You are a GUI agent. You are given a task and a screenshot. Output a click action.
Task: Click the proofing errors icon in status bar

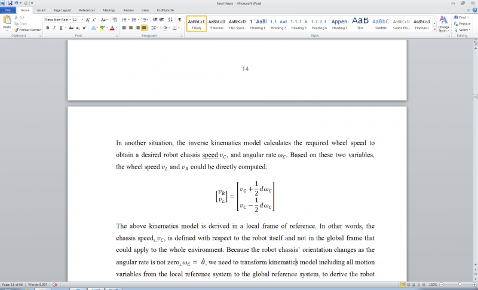54,285
